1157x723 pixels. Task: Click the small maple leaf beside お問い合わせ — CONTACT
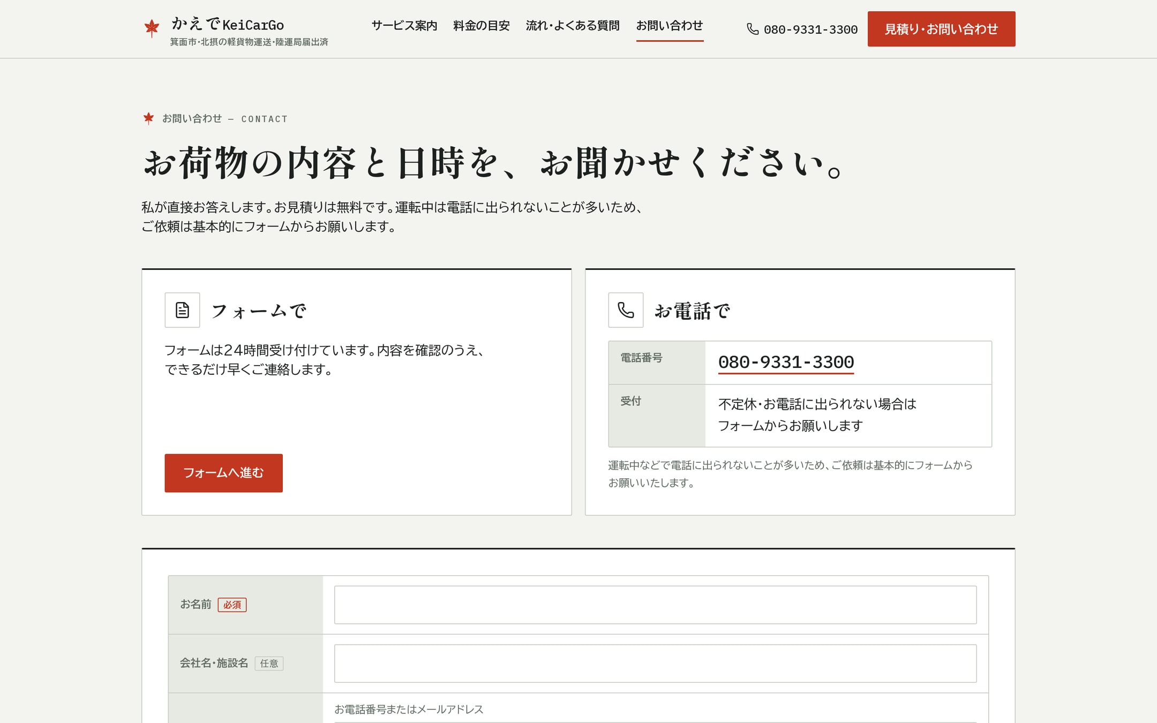(148, 118)
